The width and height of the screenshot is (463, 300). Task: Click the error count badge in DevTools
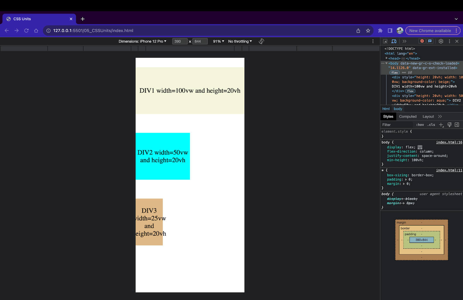[x=422, y=41]
